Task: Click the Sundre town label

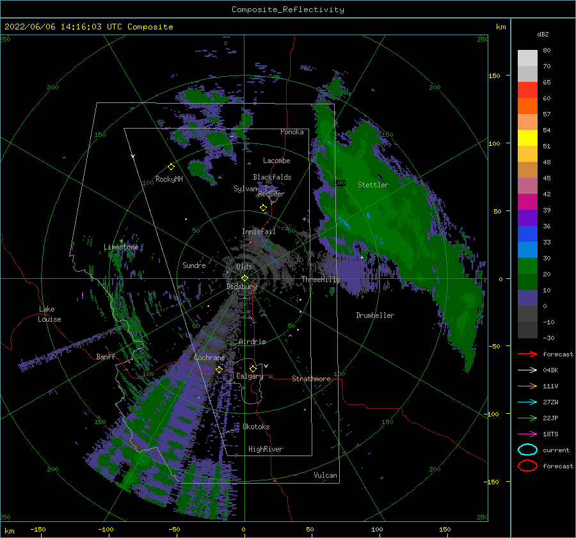Action: 194,265
